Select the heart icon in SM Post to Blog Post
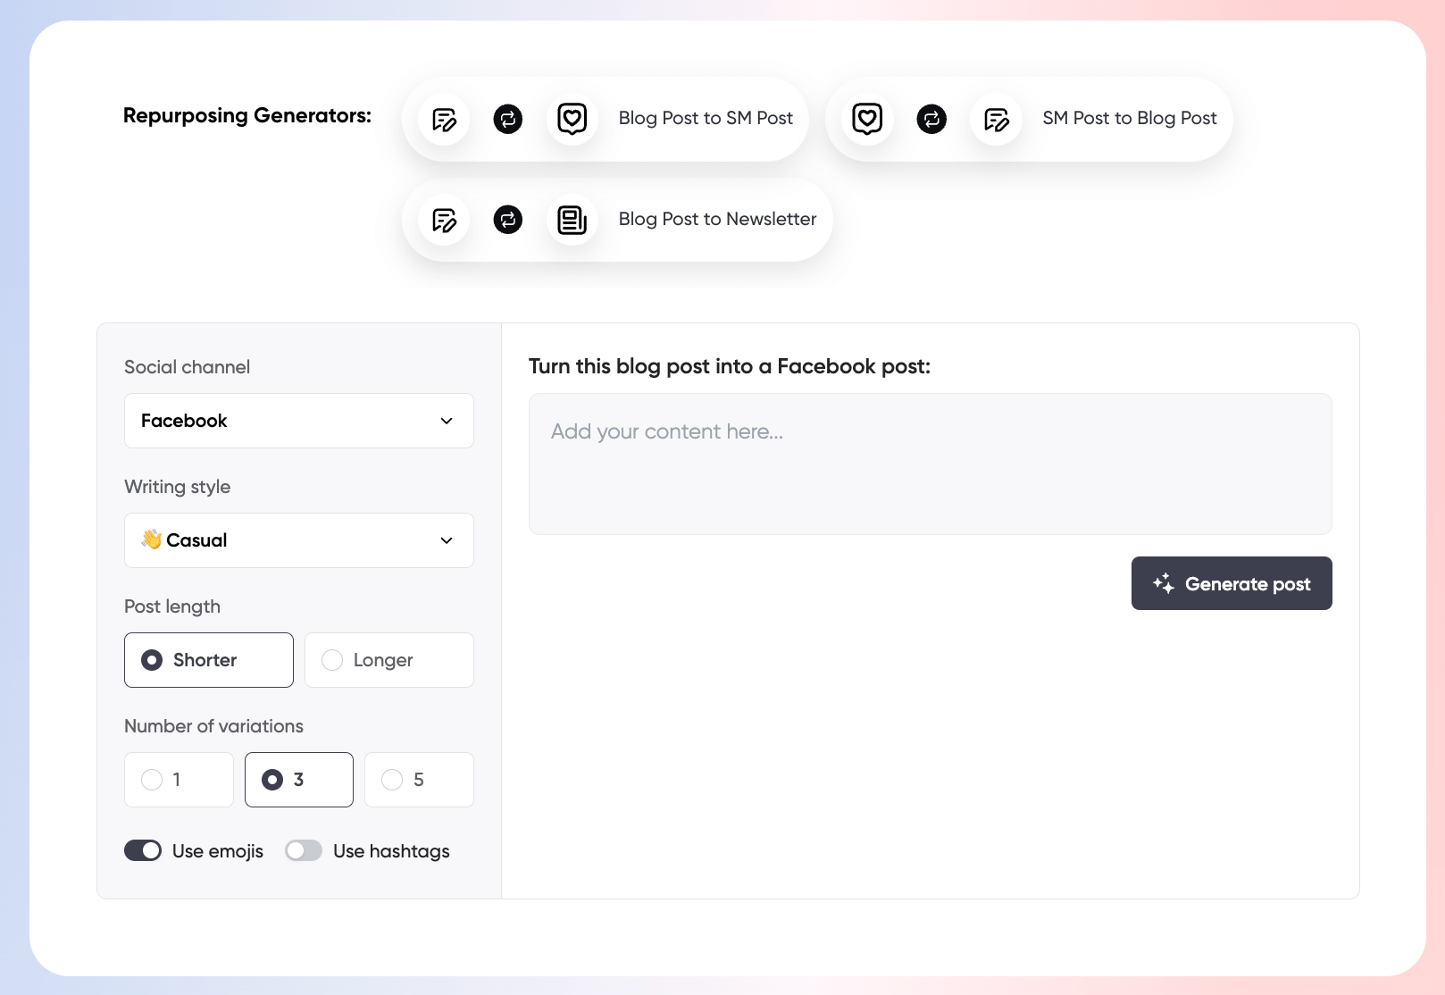Screen dimensions: 1445x995 tap(866, 118)
